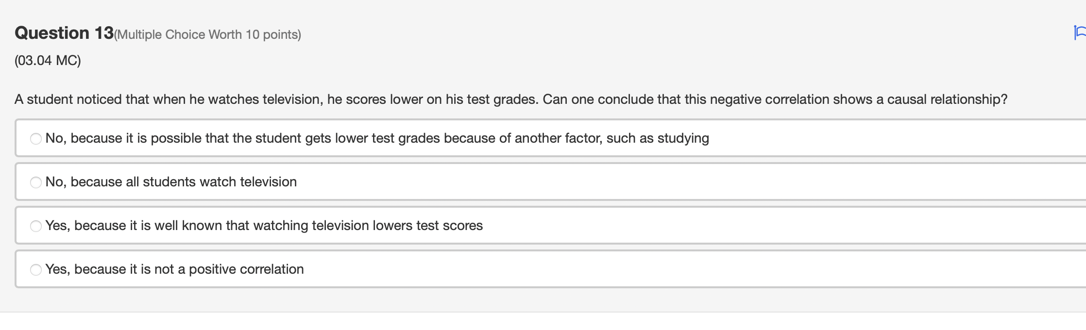The image size is (1086, 330).
Task: Click the word "television" in the second answer
Action: tap(268, 182)
